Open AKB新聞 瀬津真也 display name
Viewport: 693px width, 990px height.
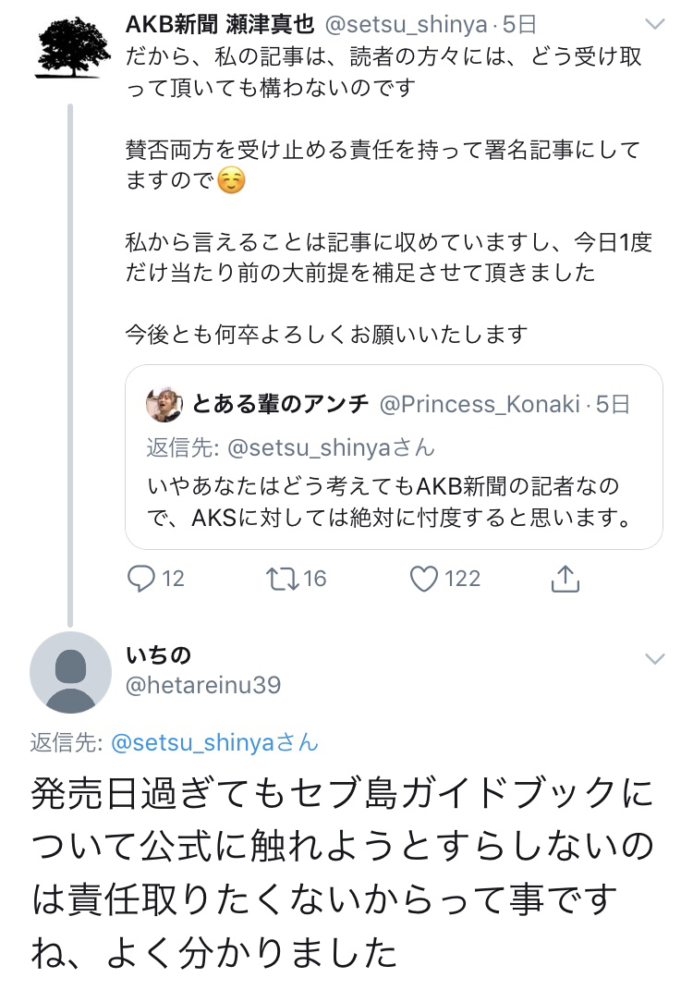pyautogui.click(x=220, y=25)
